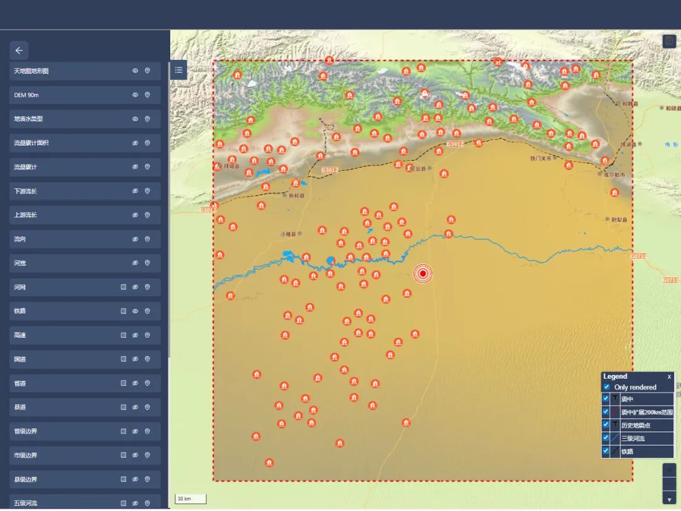
Task: Open table icon for 县道 layer
Action: tap(124, 408)
